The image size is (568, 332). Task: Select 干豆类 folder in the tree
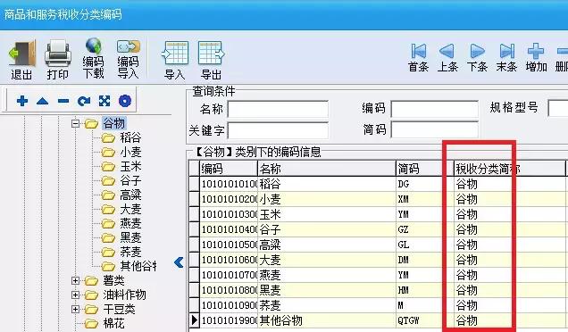pyautogui.click(x=119, y=309)
